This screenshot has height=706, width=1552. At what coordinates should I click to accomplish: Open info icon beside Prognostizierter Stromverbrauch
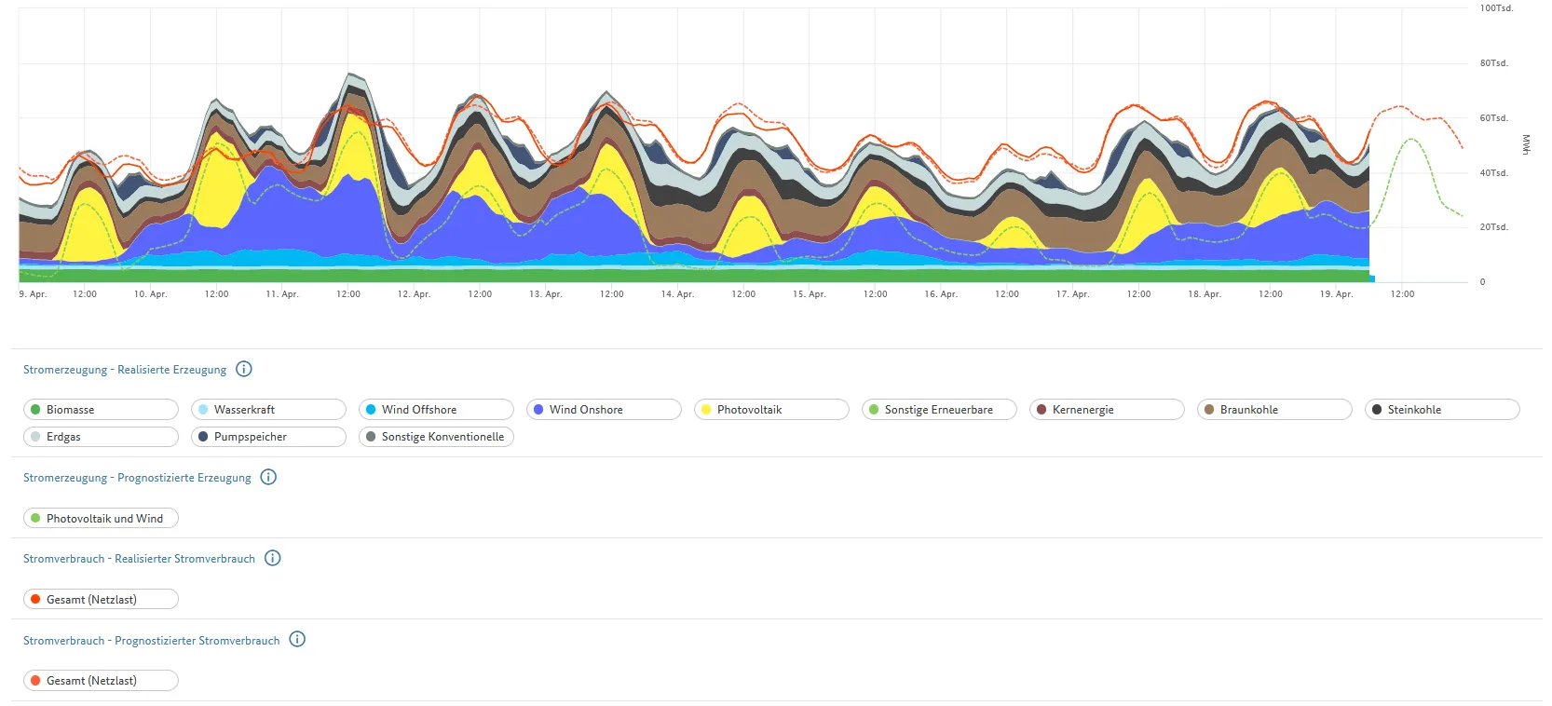297,639
